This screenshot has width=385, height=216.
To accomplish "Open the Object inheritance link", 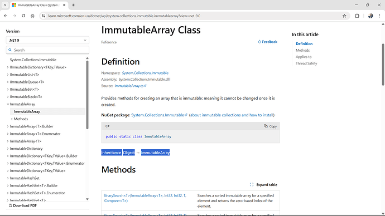I will click(129, 153).
